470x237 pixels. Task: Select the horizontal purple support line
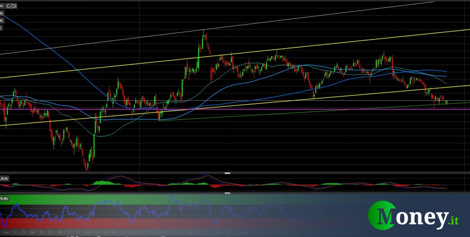[x=275, y=109]
